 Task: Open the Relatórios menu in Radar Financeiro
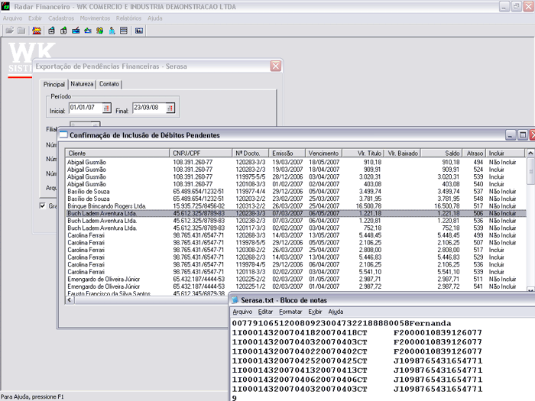[x=128, y=17]
